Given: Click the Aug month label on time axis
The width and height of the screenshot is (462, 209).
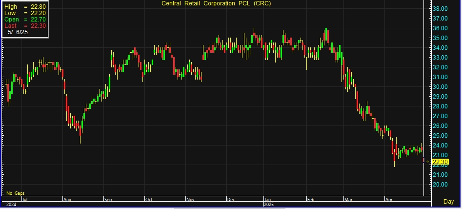Looking at the screenshot, I should tap(67, 200).
